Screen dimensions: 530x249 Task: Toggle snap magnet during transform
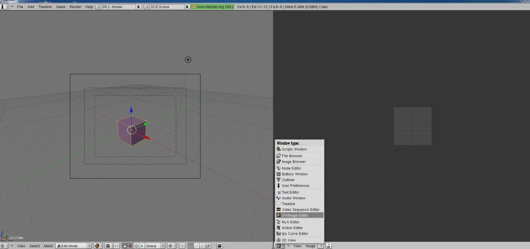tap(182, 246)
